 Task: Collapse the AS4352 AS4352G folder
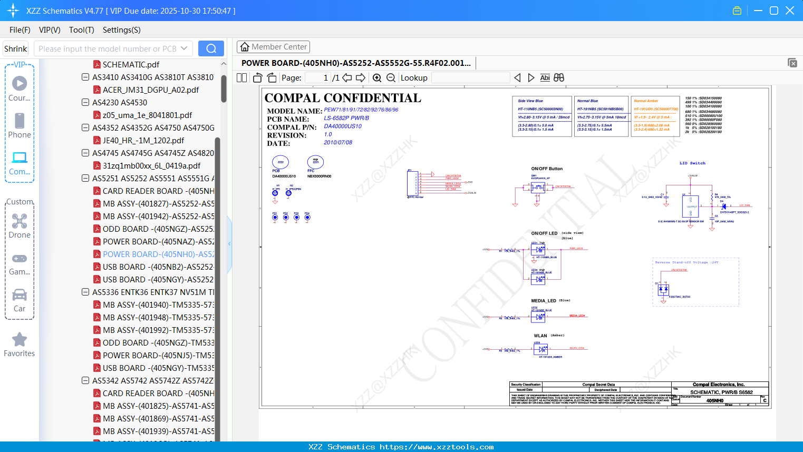point(85,127)
